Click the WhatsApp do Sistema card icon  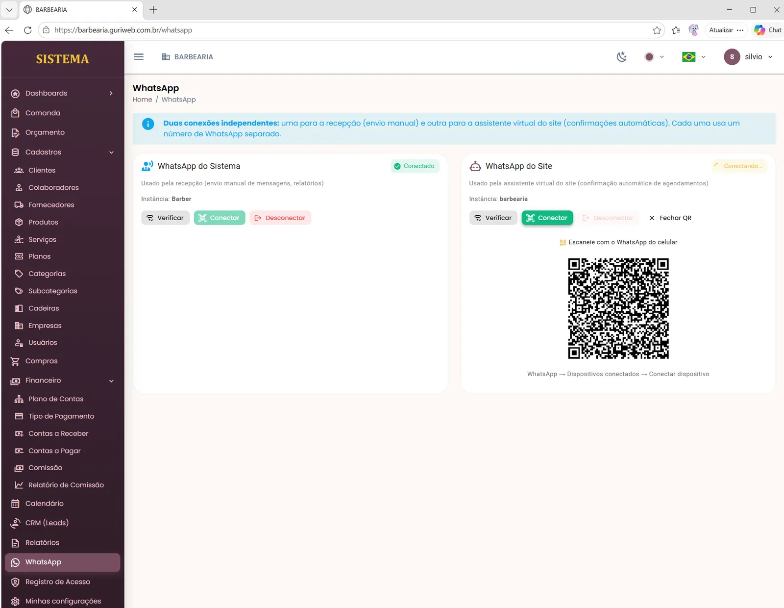pos(147,166)
